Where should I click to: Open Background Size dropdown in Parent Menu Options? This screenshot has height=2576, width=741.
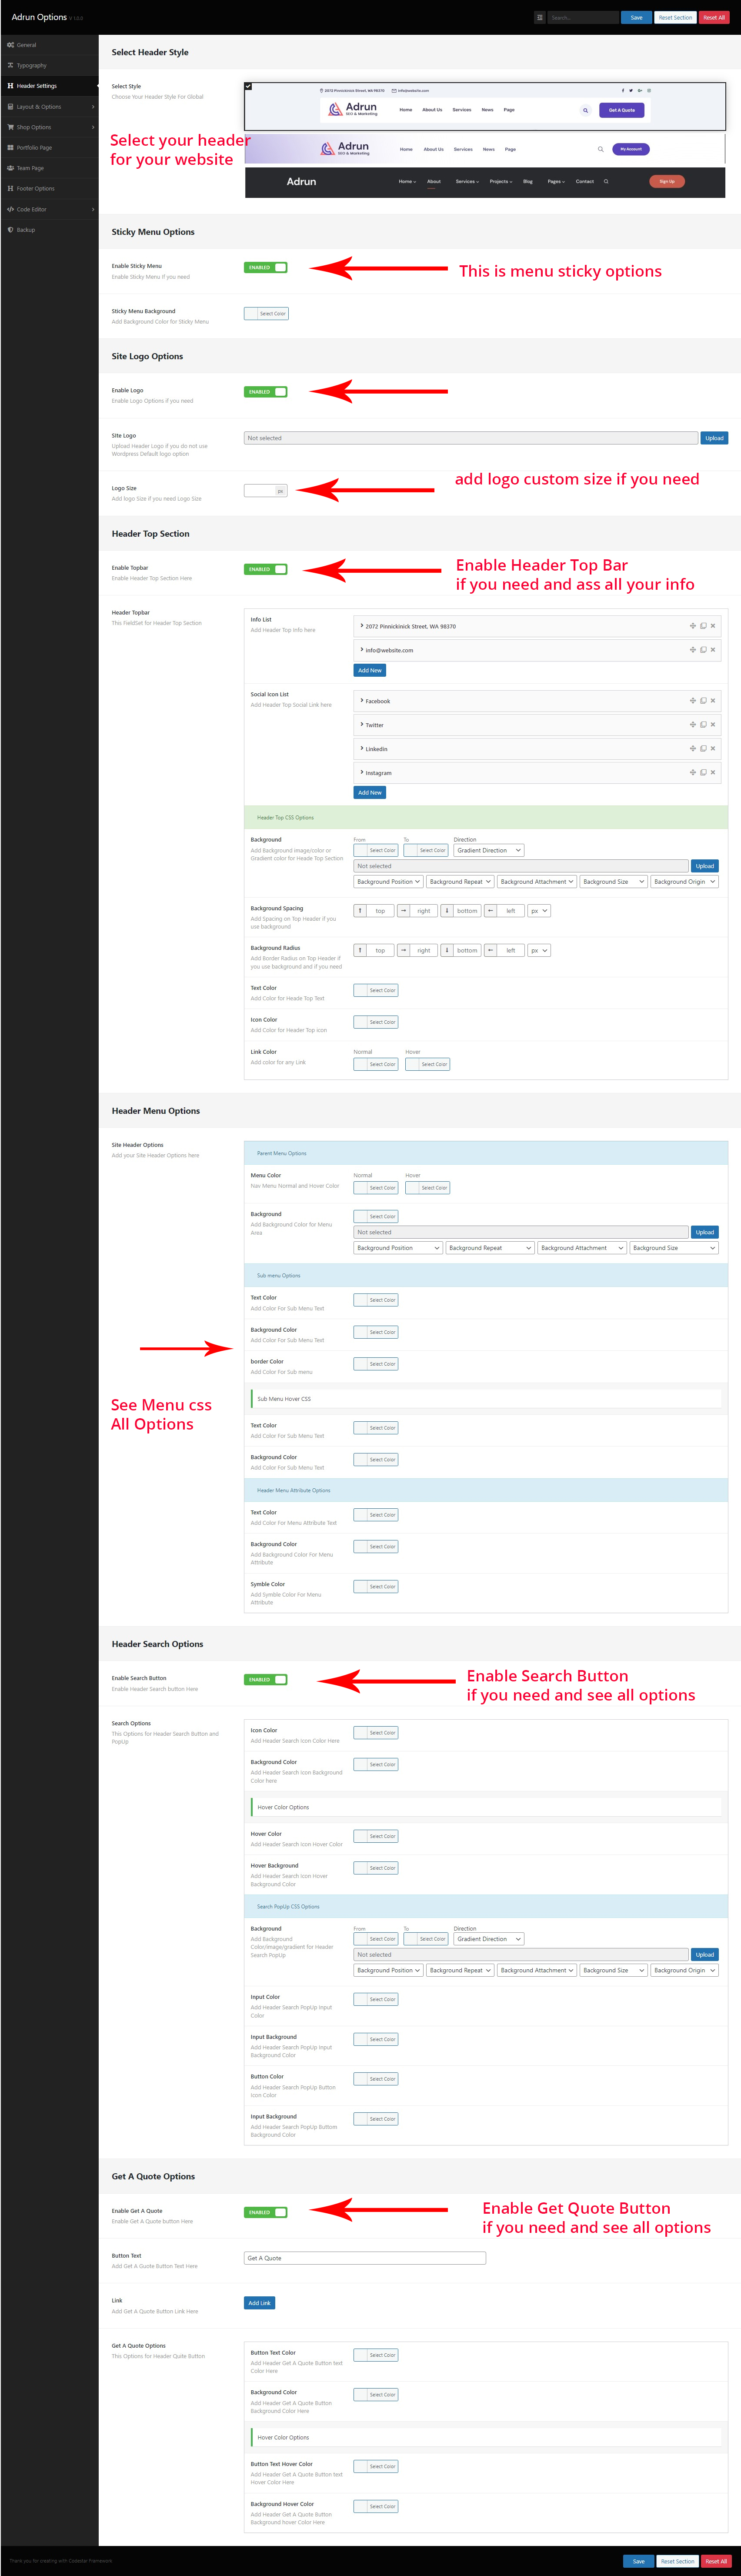[674, 1248]
